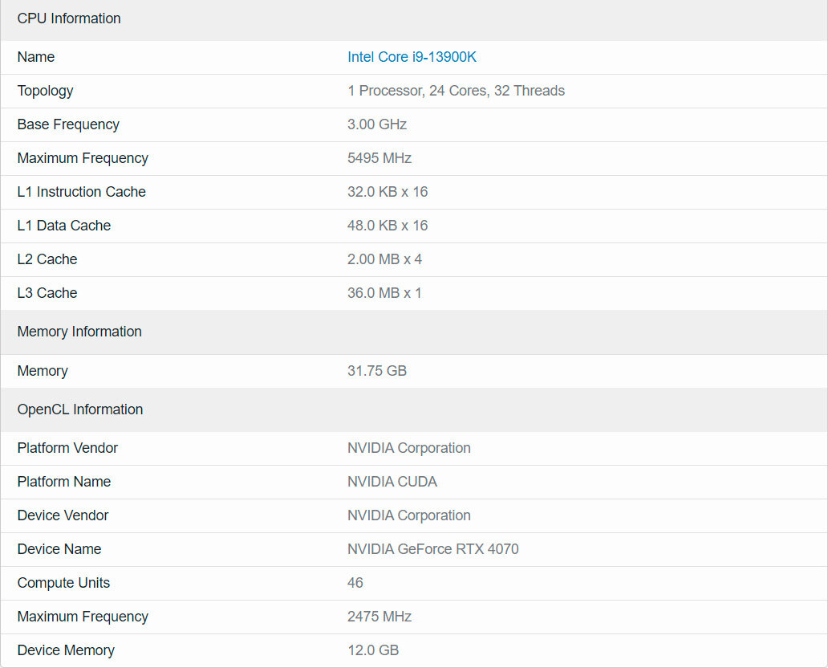This screenshot has width=828, height=668.
Task: Select the 36.0 MB x 1 value
Action: click(384, 293)
